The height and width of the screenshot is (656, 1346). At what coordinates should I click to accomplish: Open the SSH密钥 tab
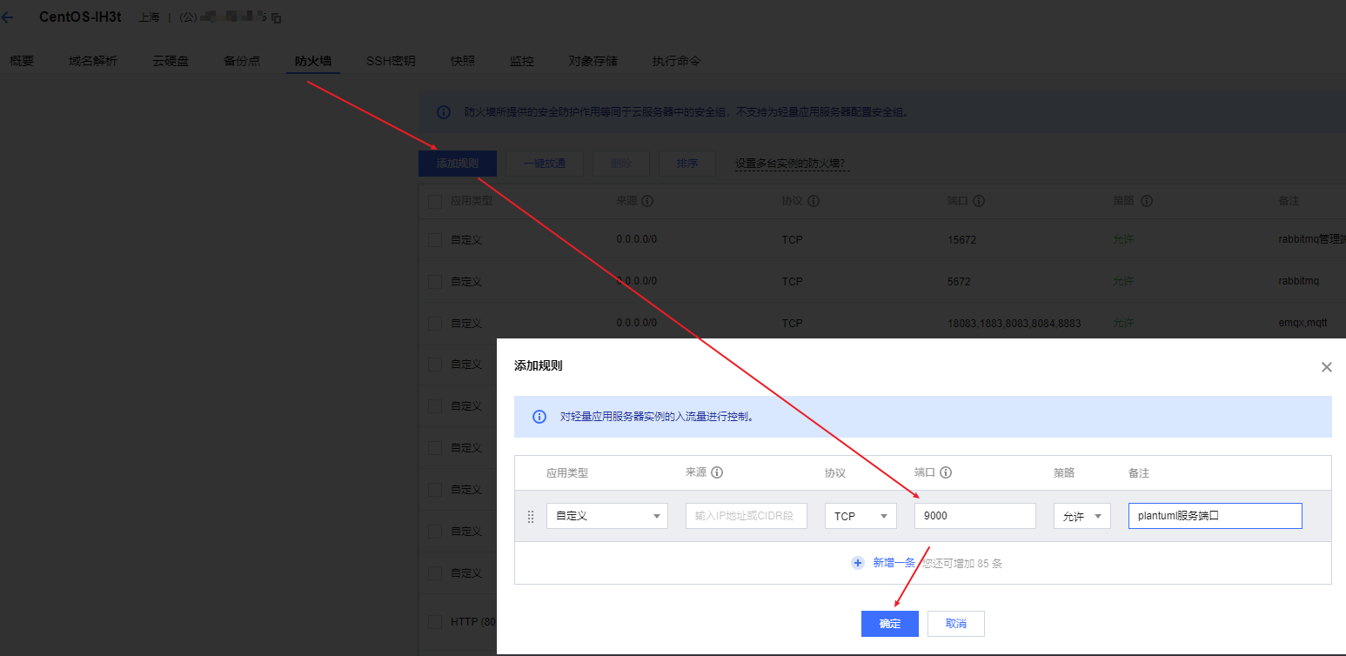coord(391,61)
